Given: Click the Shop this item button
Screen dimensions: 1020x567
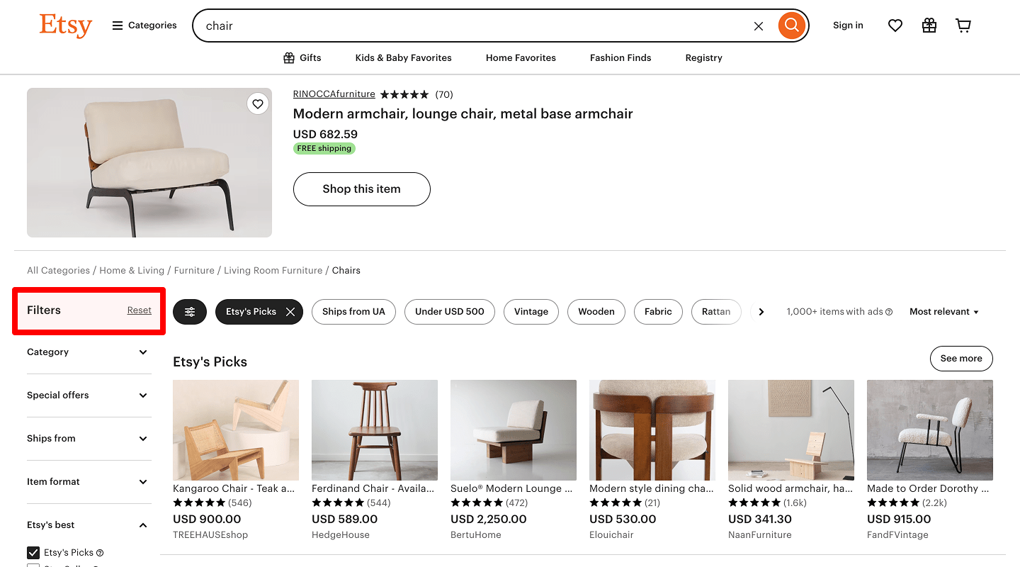Looking at the screenshot, I should (361, 189).
